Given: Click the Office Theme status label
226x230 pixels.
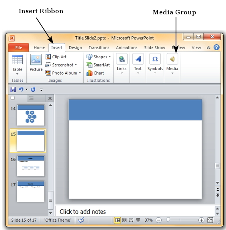Looking at the screenshot, I should point(58,220).
